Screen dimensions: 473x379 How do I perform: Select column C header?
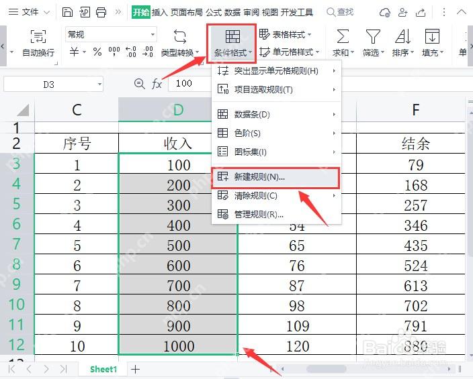point(77,109)
